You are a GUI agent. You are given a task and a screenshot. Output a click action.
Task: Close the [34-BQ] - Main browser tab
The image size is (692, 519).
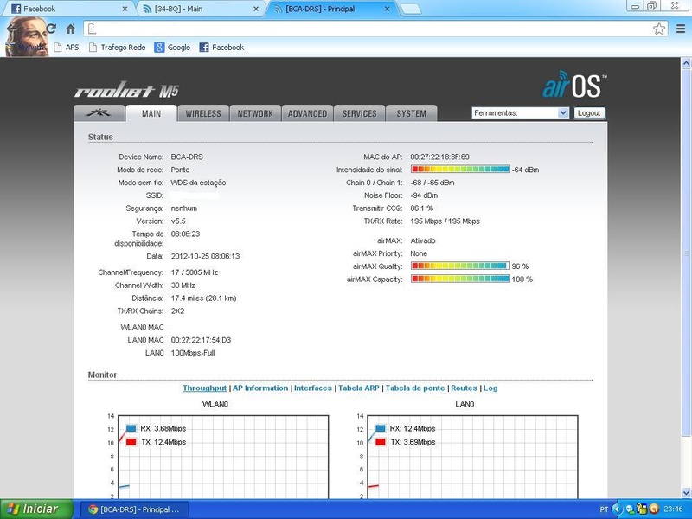[256, 9]
